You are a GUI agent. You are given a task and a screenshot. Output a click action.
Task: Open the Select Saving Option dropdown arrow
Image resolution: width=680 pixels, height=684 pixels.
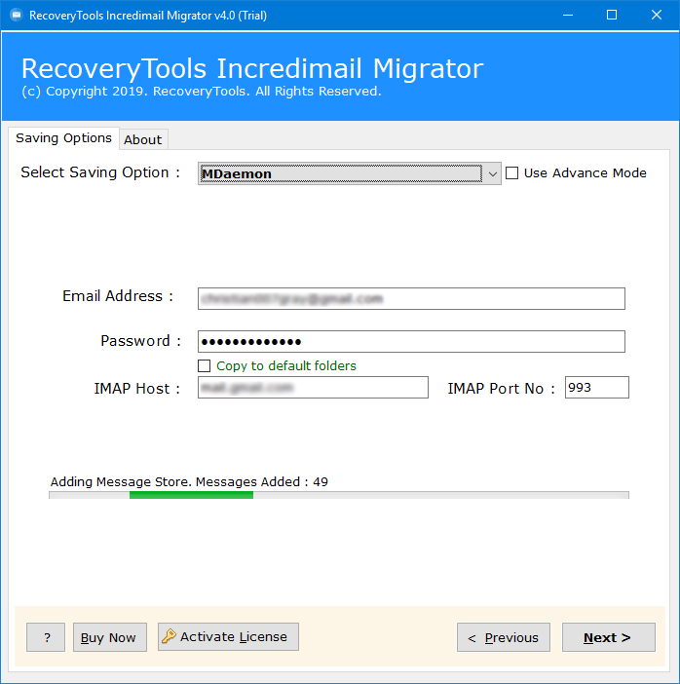click(492, 174)
